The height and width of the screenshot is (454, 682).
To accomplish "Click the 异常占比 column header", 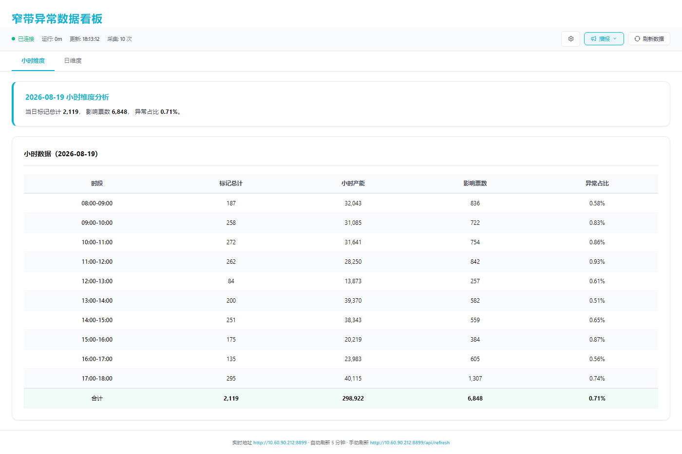I will pos(597,183).
